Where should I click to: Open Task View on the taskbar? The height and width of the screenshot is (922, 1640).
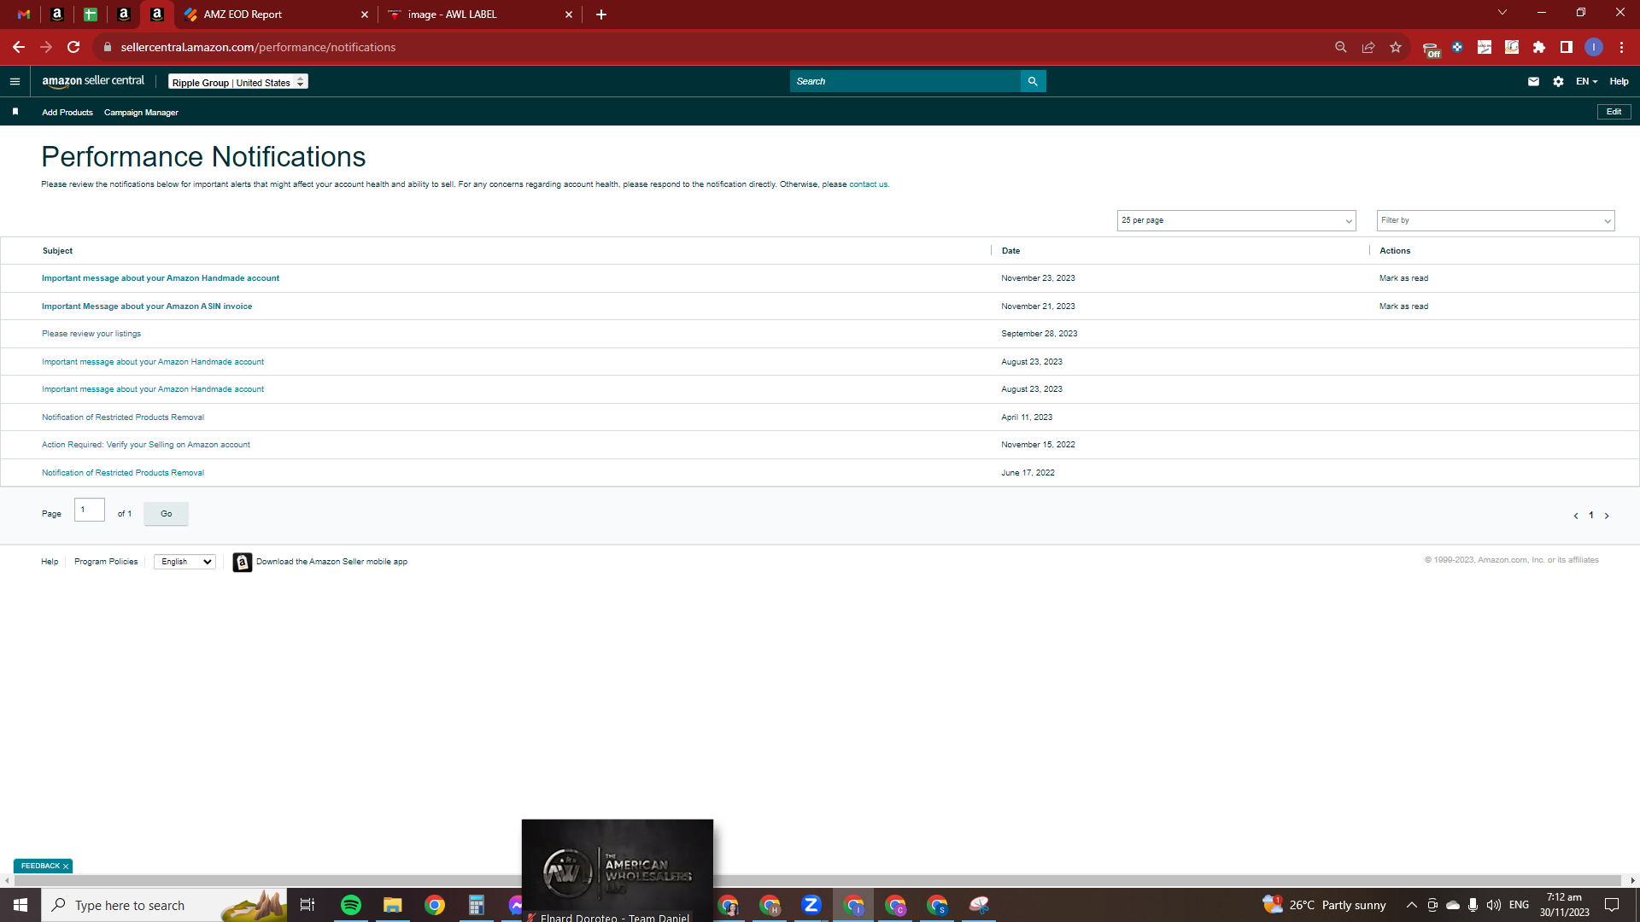(307, 905)
